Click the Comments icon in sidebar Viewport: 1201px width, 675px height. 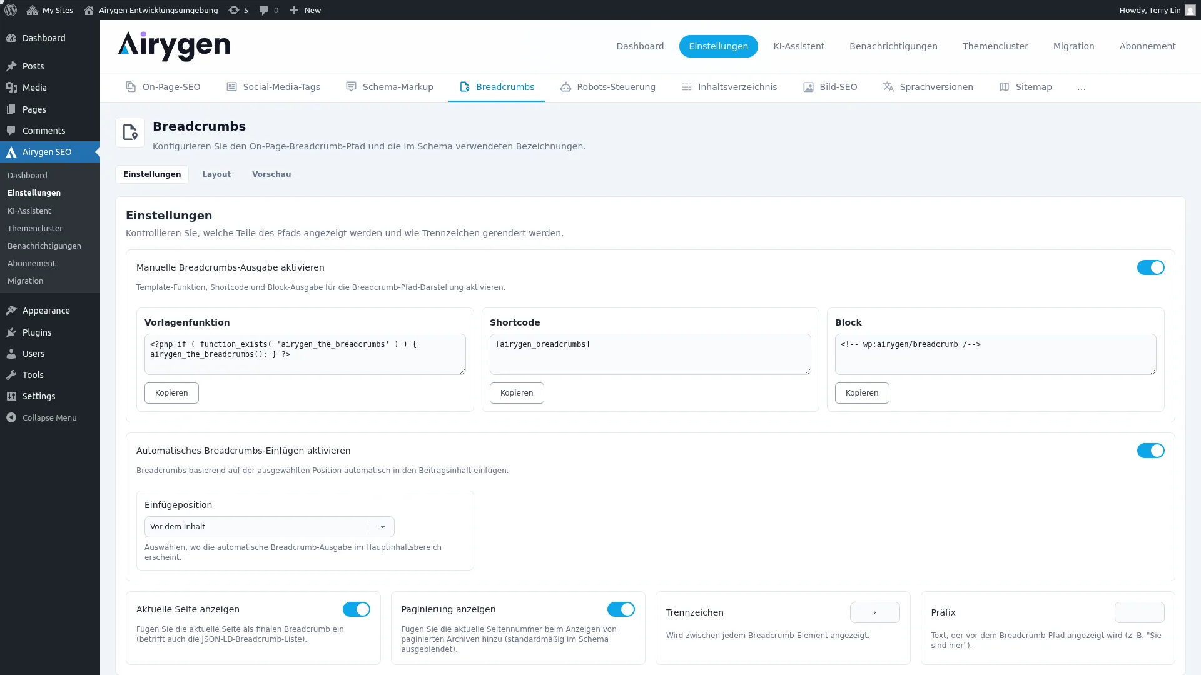(x=11, y=131)
